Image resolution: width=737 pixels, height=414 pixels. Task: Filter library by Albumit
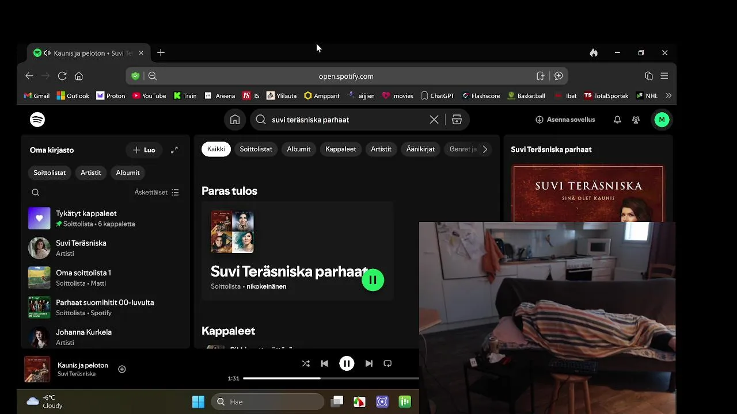[128, 172]
